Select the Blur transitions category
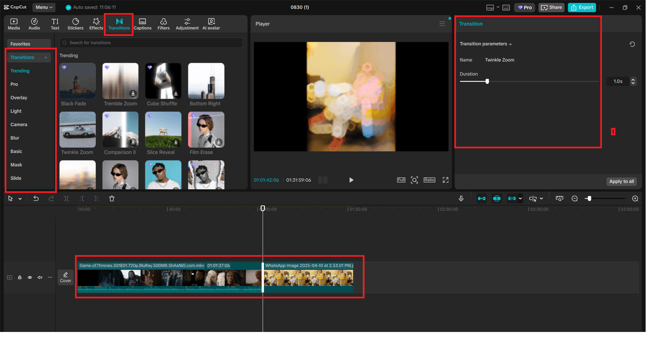 [x=15, y=138]
